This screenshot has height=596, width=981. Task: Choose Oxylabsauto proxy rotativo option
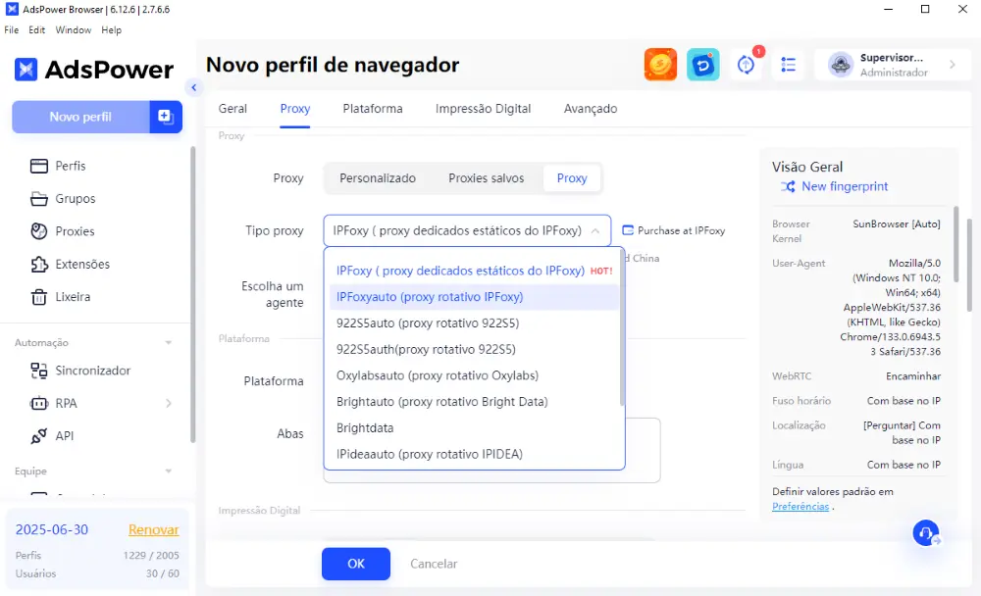pos(474,375)
